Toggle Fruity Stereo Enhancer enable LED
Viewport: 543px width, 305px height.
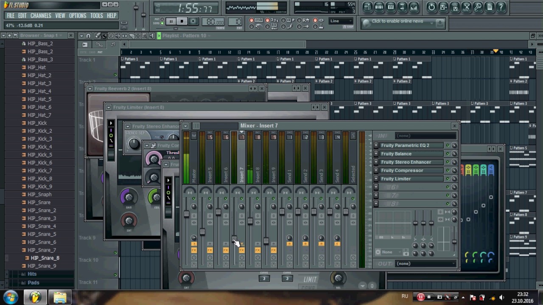(x=447, y=162)
